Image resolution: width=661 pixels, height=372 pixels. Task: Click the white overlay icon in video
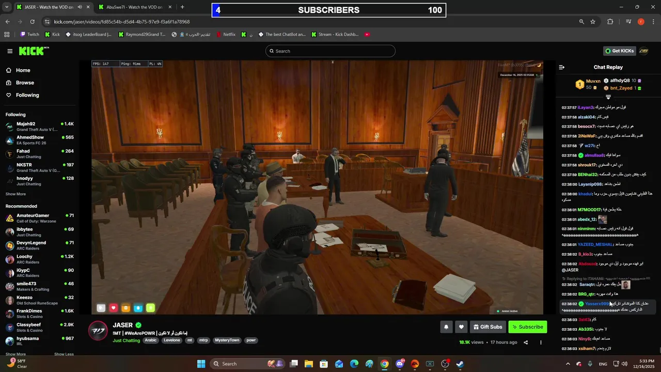coord(101,308)
